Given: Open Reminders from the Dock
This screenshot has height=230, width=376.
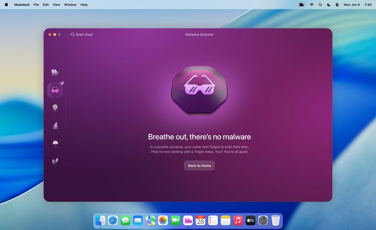Looking at the screenshot, I should pos(213,220).
